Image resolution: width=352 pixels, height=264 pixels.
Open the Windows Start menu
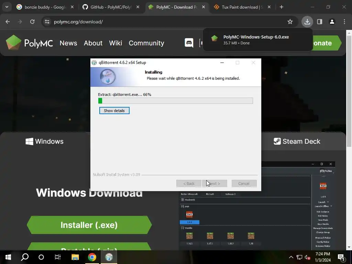coord(8,257)
